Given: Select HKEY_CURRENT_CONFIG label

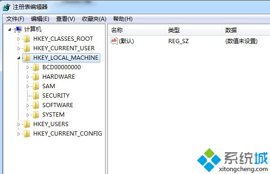Looking at the screenshot, I should (67, 133).
